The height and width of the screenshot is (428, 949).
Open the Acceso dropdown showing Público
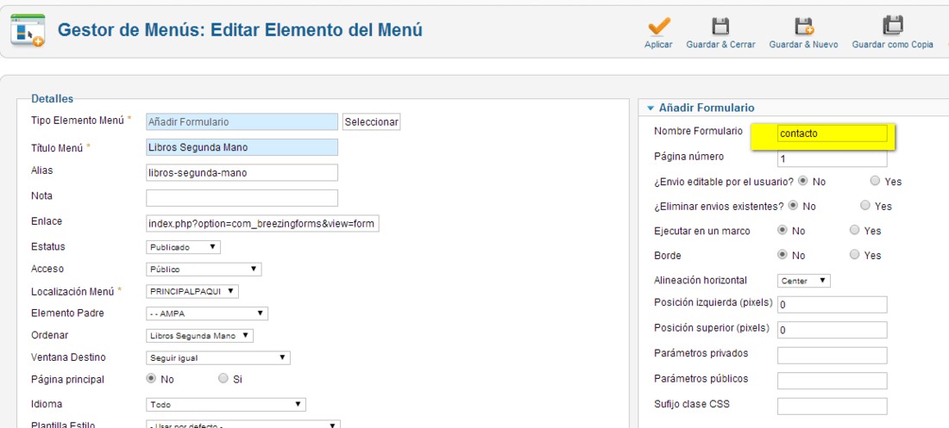coord(204,269)
